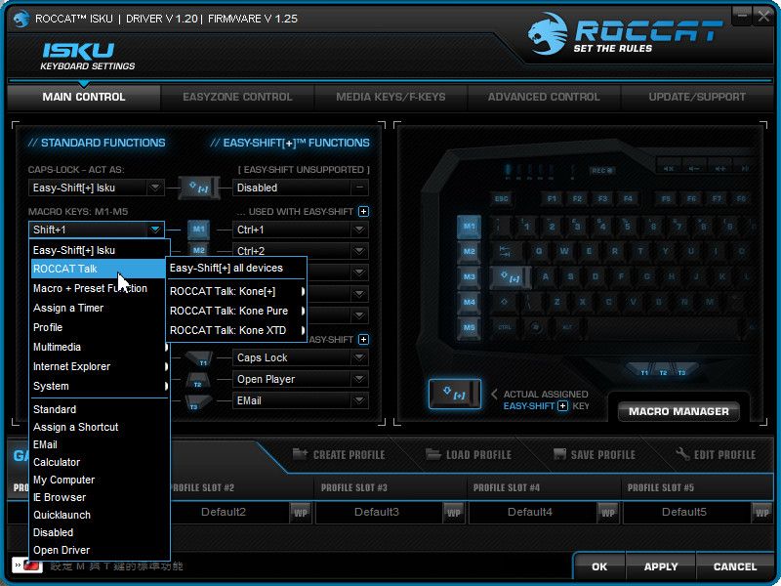Click the plus icon next to USED WITH EASY-SHIFT
The width and height of the screenshot is (781, 586).
coord(363,212)
